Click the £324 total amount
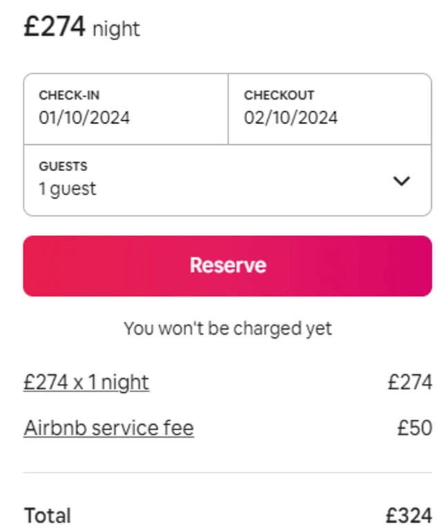 (409, 515)
